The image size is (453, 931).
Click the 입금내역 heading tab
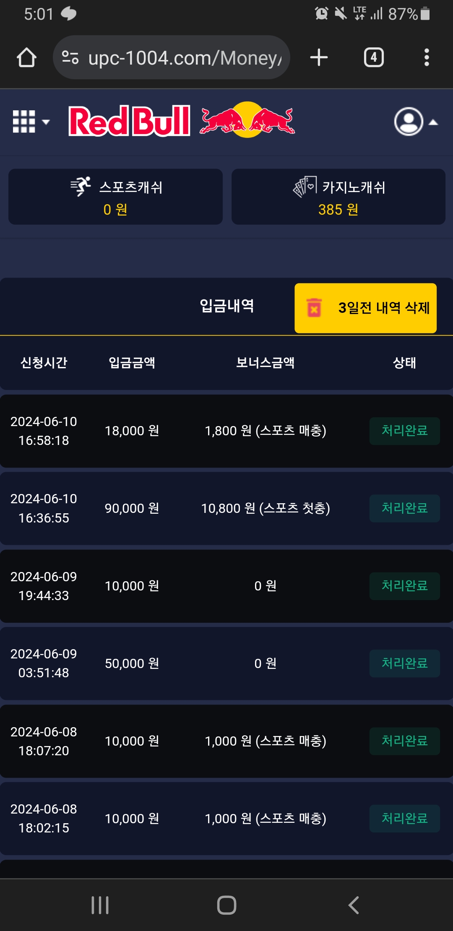[x=226, y=306]
